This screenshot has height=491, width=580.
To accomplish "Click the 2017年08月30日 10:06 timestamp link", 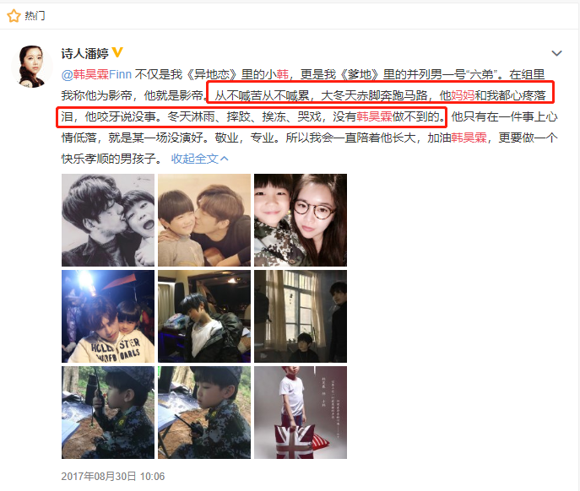I will (x=113, y=476).
